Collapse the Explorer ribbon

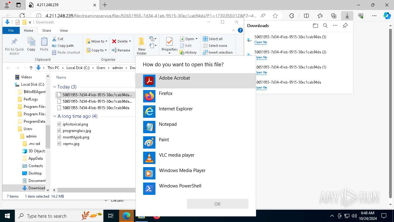tap(234, 30)
